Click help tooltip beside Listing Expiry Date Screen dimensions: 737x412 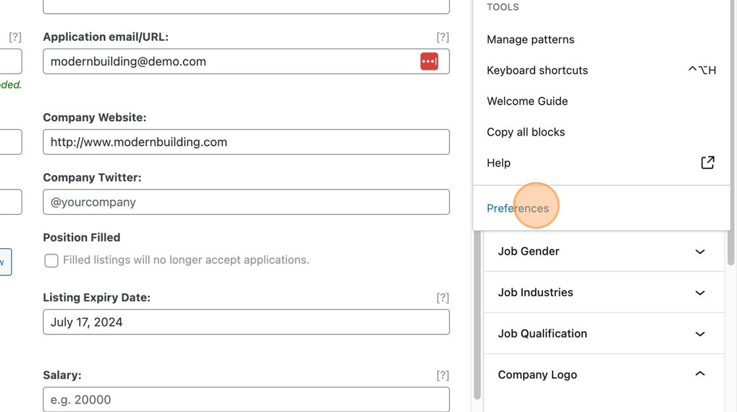(443, 297)
